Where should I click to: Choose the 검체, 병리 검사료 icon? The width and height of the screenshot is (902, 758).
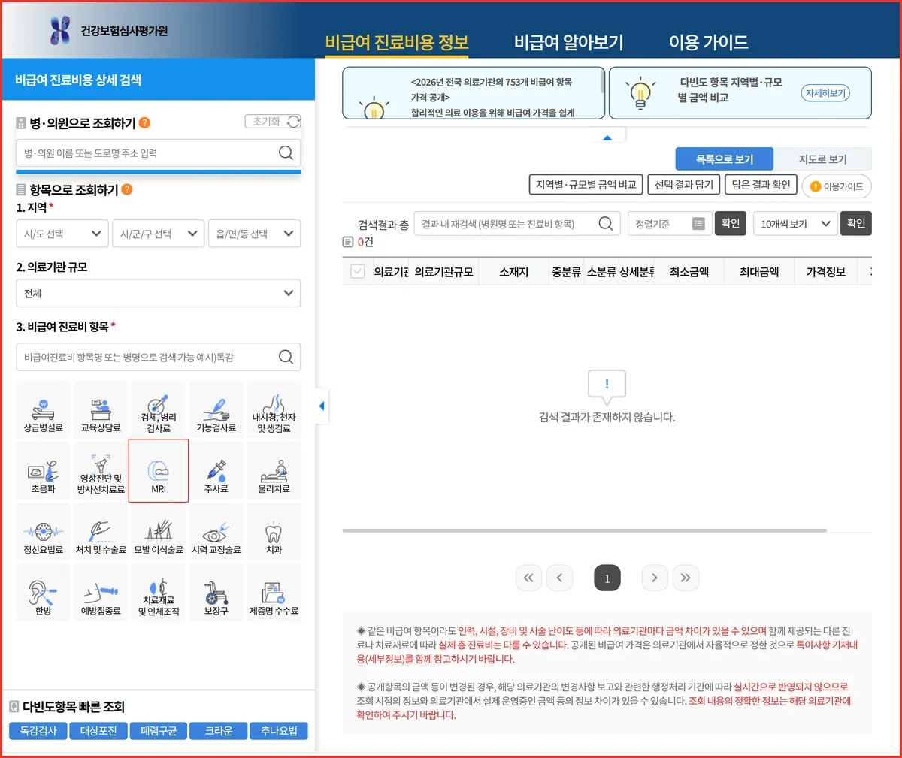pos(159,409)
